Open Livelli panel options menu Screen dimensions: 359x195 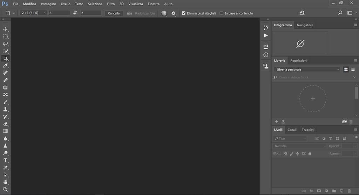pyautogui.click(x=355, y=130)
